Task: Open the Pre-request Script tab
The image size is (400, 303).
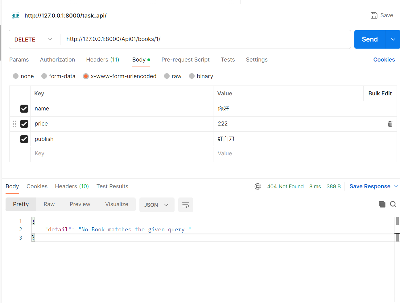Action: point(185,60)
